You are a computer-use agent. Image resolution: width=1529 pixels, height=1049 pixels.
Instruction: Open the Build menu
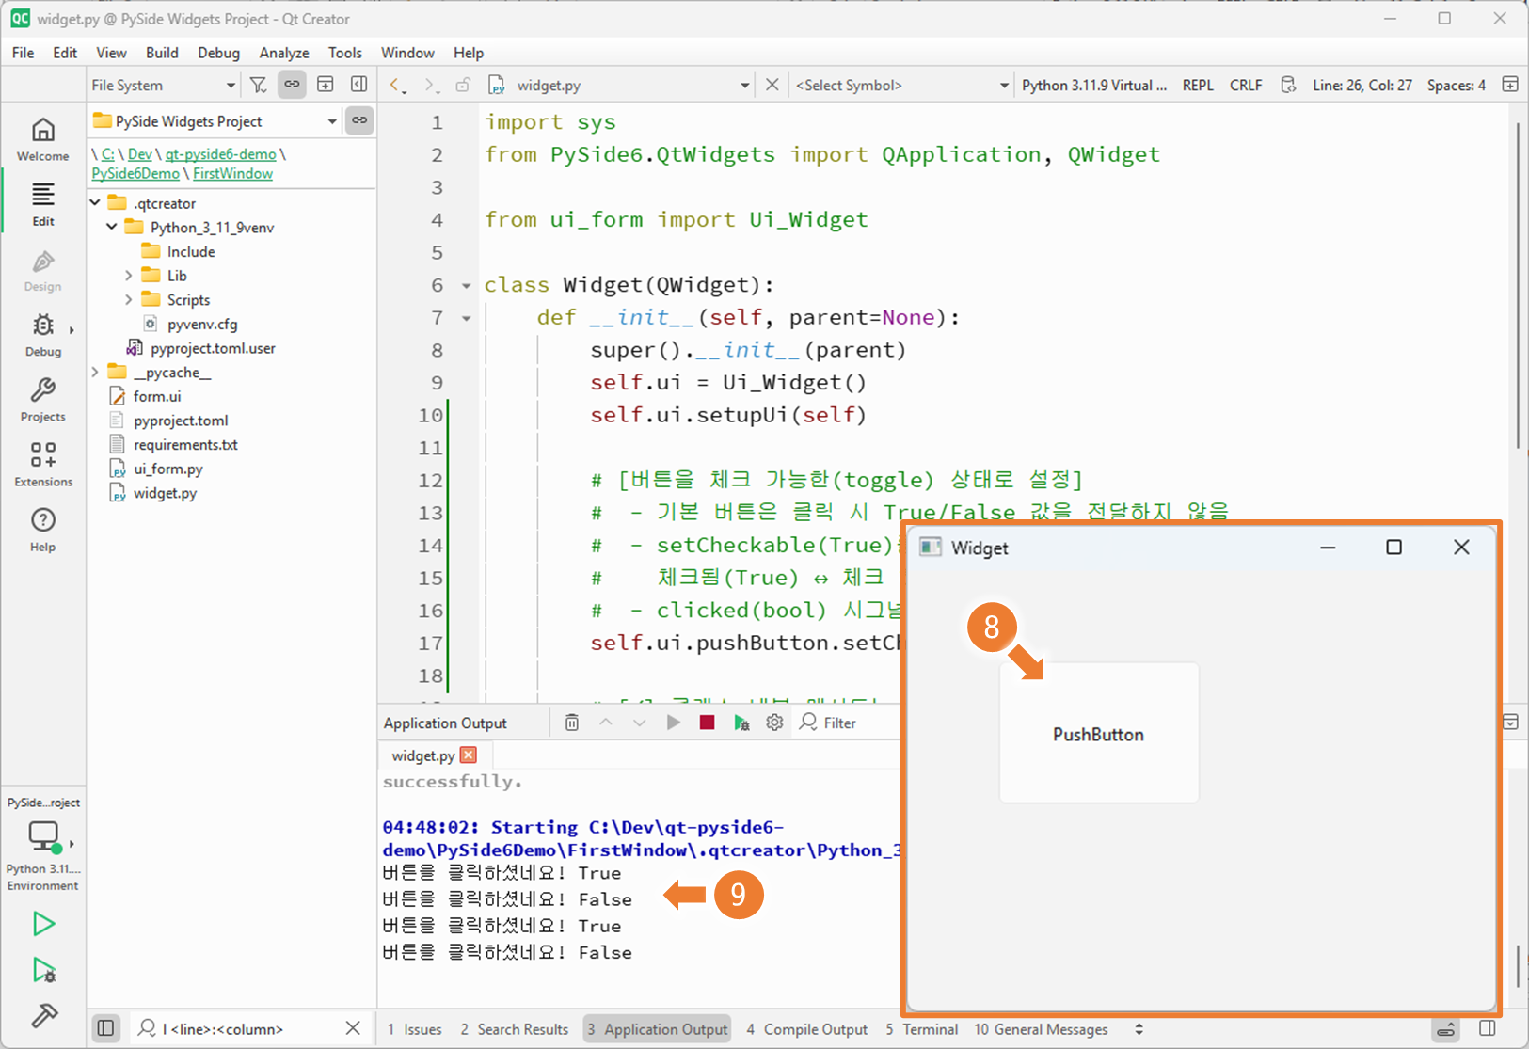click(162, 53)
